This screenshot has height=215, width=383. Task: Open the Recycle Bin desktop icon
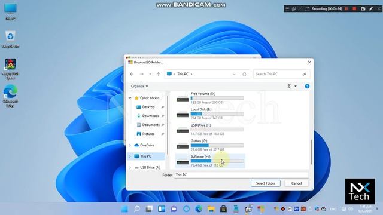pyautogui.click(x=10, y=39)
